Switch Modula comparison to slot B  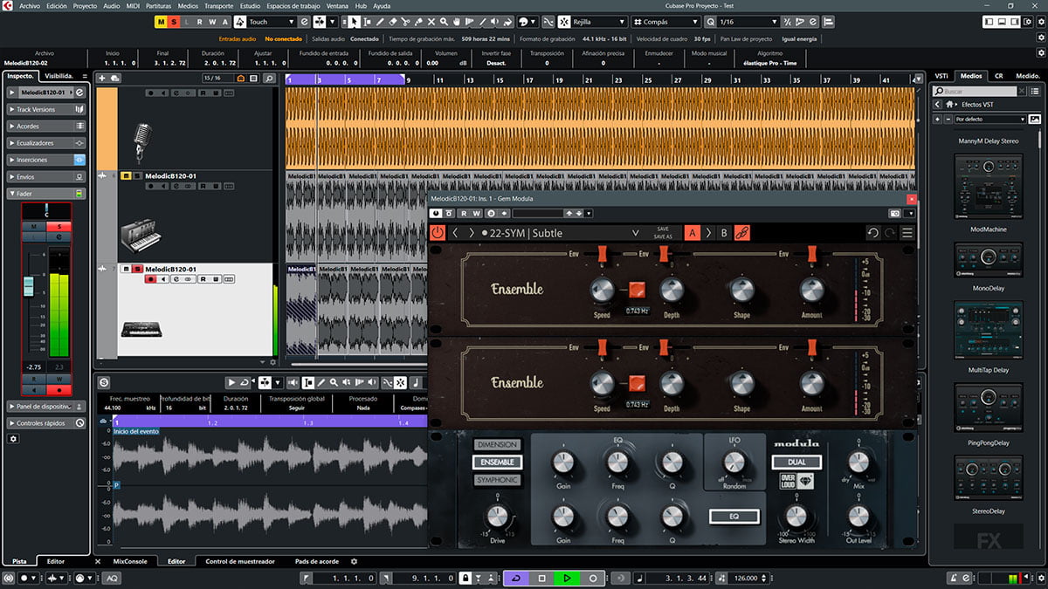[x=724, y=233]
